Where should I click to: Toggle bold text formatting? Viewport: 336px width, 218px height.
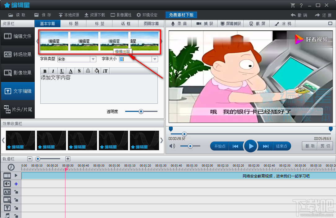[45, 71]
